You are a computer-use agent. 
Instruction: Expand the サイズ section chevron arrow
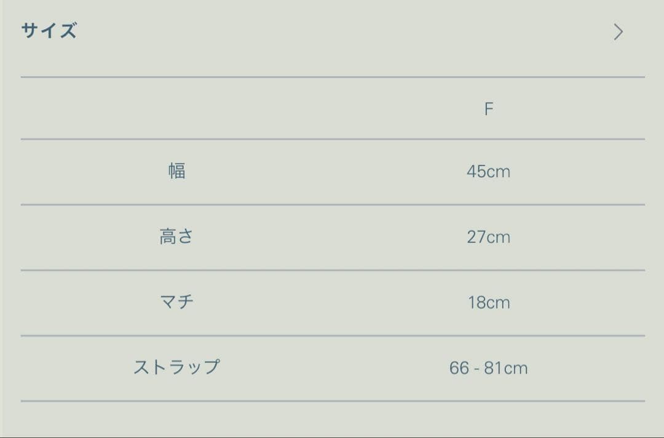pyautogui.click(x=618, y=32)
